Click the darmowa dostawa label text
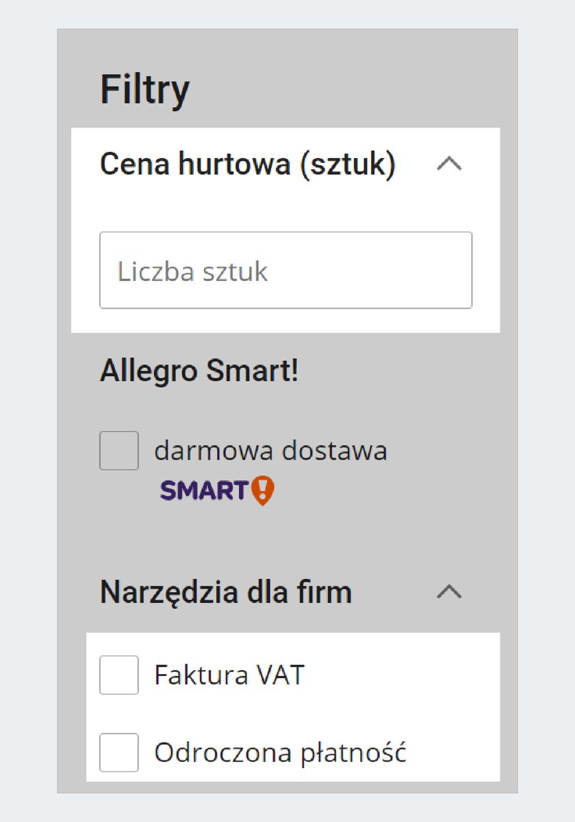 click(x=270, y=451)
